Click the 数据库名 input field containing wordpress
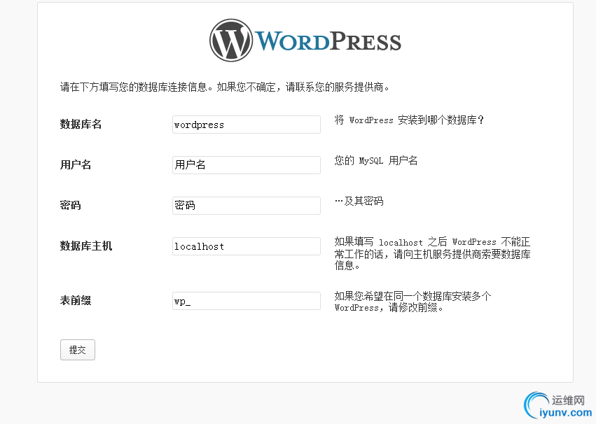The height and width of the screenshot is (424, 596). pyautogui.click(x=247, y=125)
